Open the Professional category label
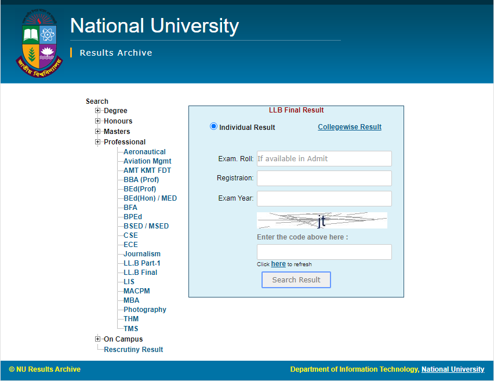This screenshot has width=494, height=381. pos(125,142)
